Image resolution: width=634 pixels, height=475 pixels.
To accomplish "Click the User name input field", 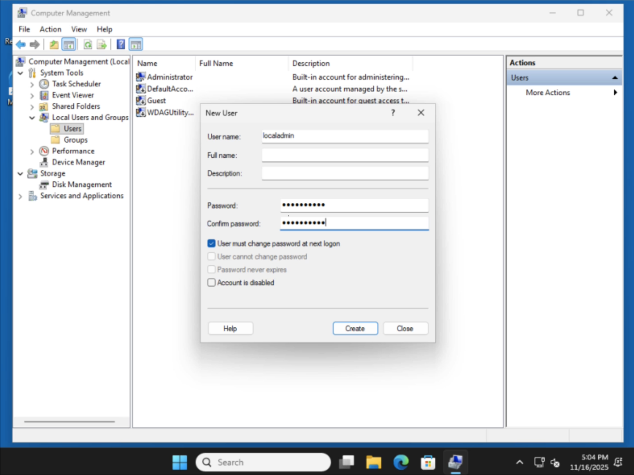I will point(345,136).
